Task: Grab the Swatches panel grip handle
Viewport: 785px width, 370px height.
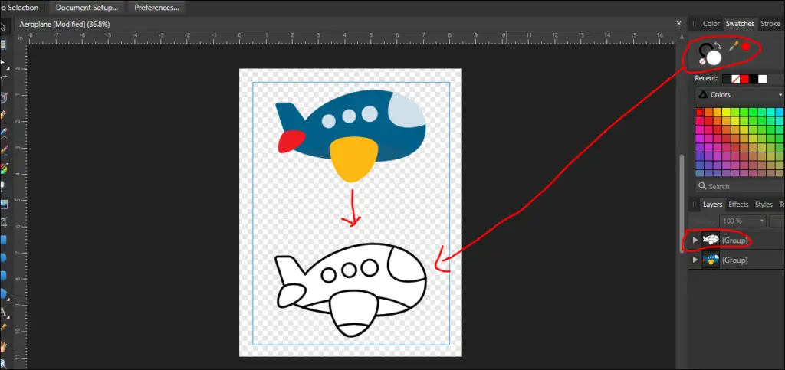Action: [x=695, y=24]
